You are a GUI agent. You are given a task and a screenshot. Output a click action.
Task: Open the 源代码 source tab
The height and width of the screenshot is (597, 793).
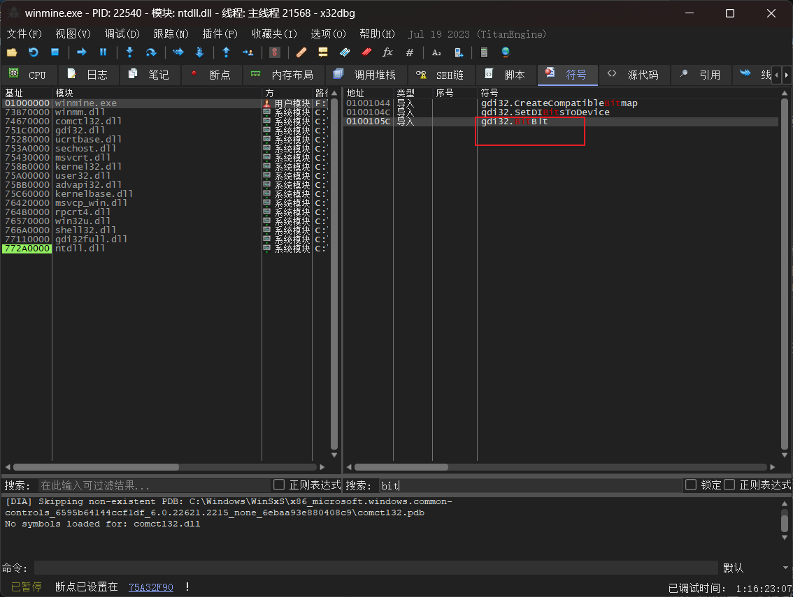click(635, 75)
